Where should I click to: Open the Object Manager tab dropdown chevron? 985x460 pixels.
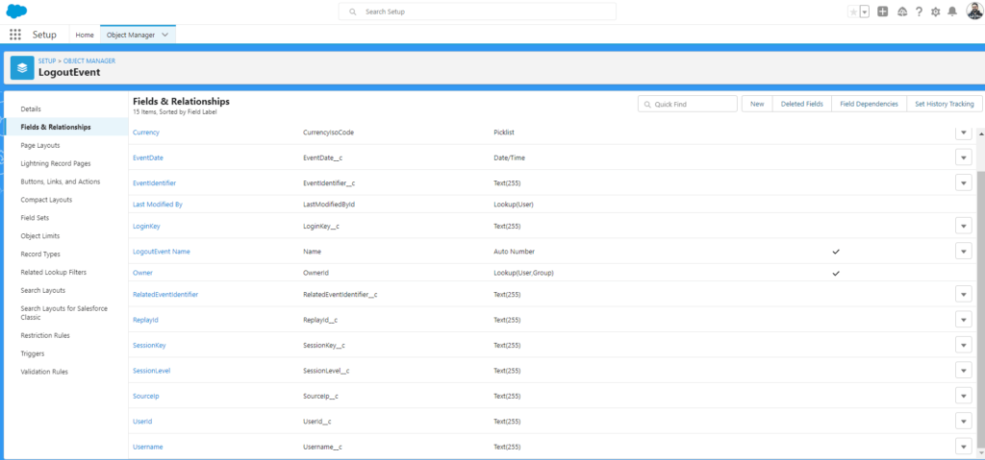[x=165, y=35]
